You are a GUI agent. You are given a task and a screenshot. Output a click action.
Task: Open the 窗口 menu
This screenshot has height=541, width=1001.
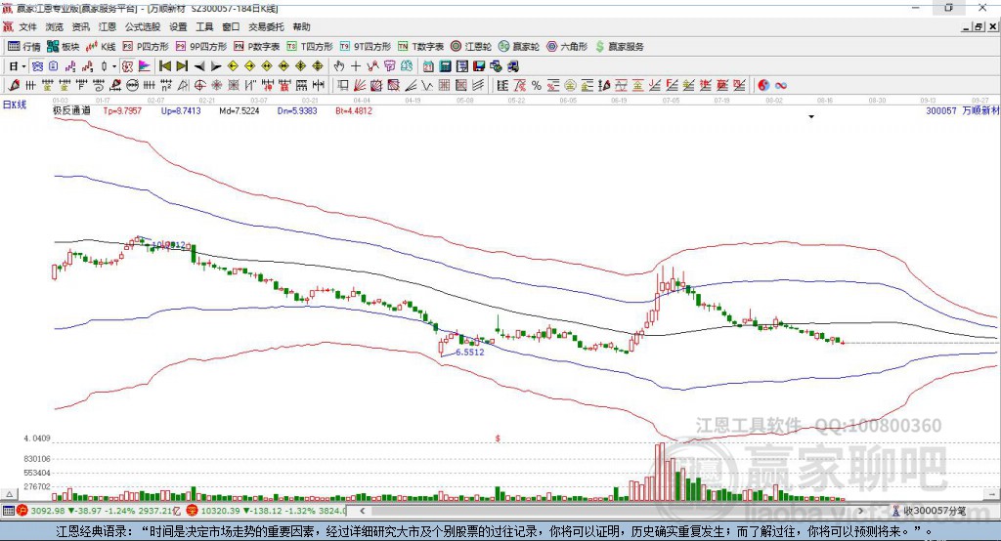pyautogui.click(x=231, y=26)
